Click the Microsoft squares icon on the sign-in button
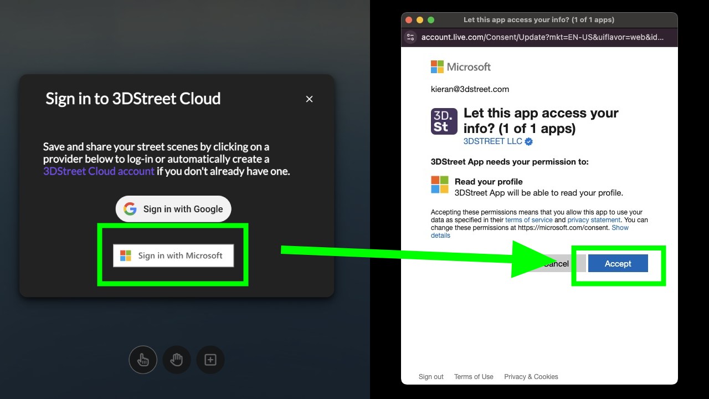The image size is (709, 399). (x=125, y=255)
